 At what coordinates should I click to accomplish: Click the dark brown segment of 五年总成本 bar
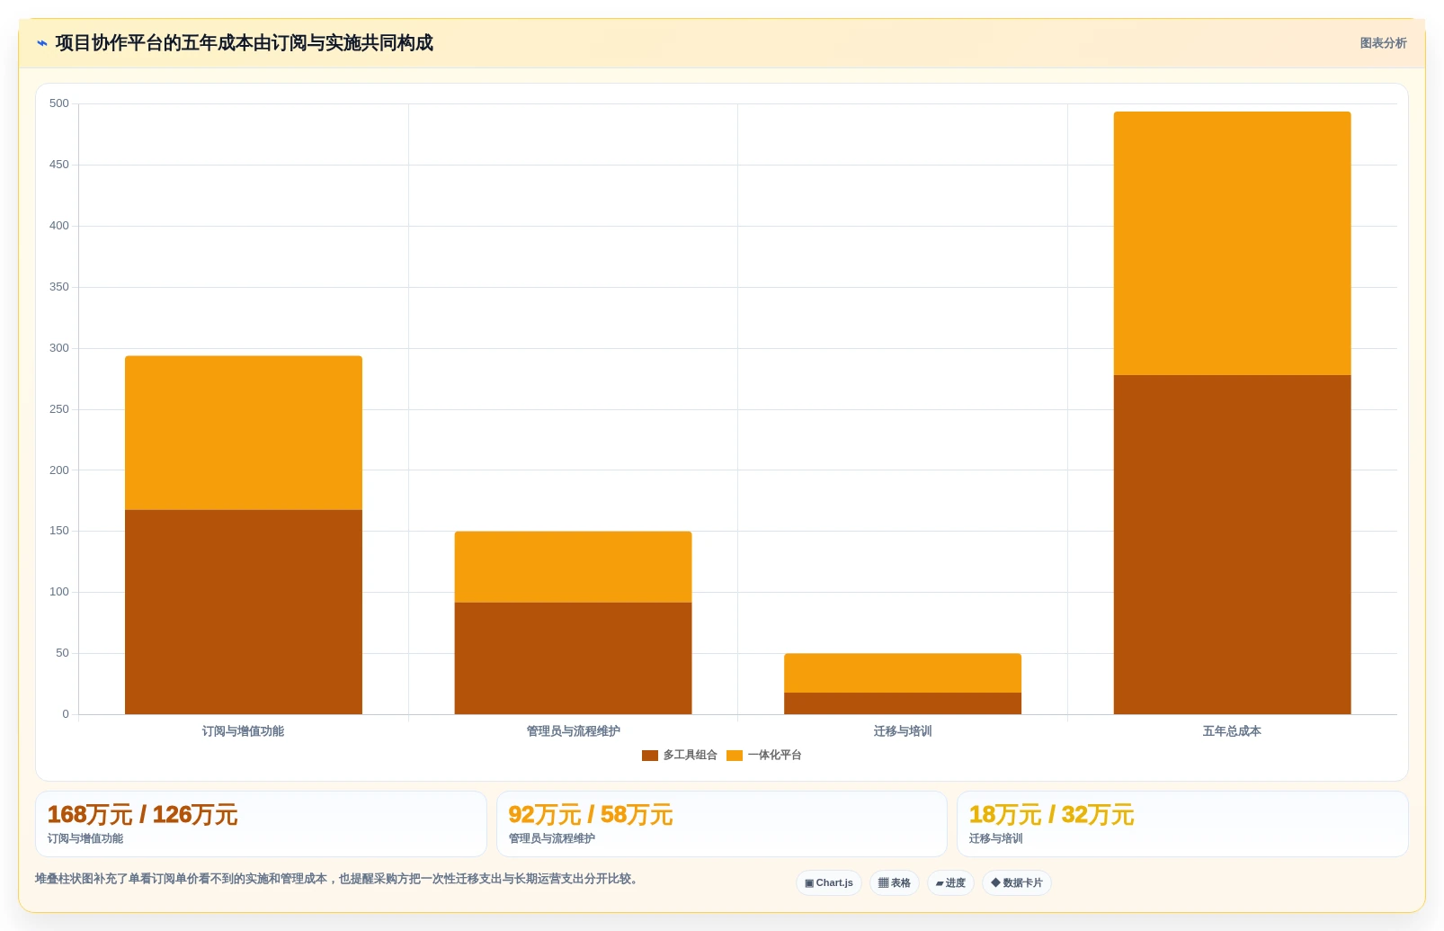pyautogui.click(x=1232, y=545)
